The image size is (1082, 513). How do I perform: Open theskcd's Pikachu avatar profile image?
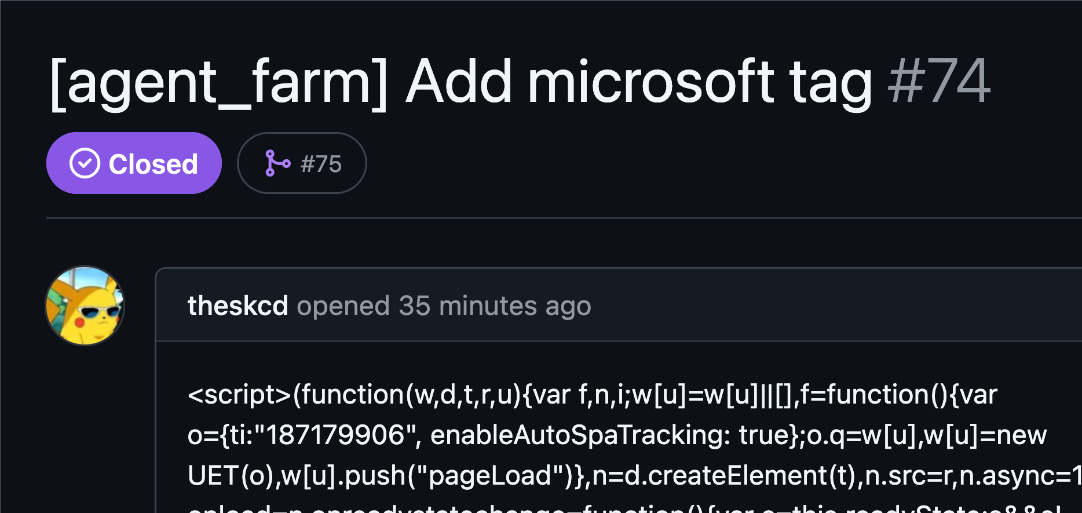(85, 306)
